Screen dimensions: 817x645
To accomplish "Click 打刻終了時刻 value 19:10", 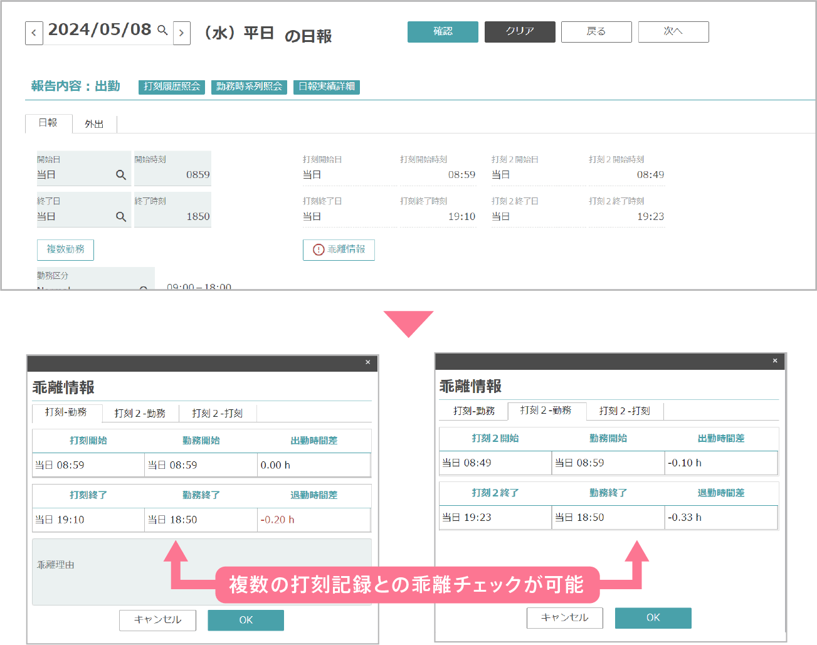I will [x=461, y=216].
